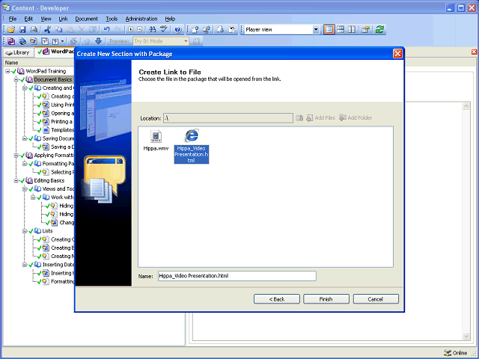Viewport: 479px width, 359px height.
Task: Click the Online status bar indicator
Action: [456, 353]
